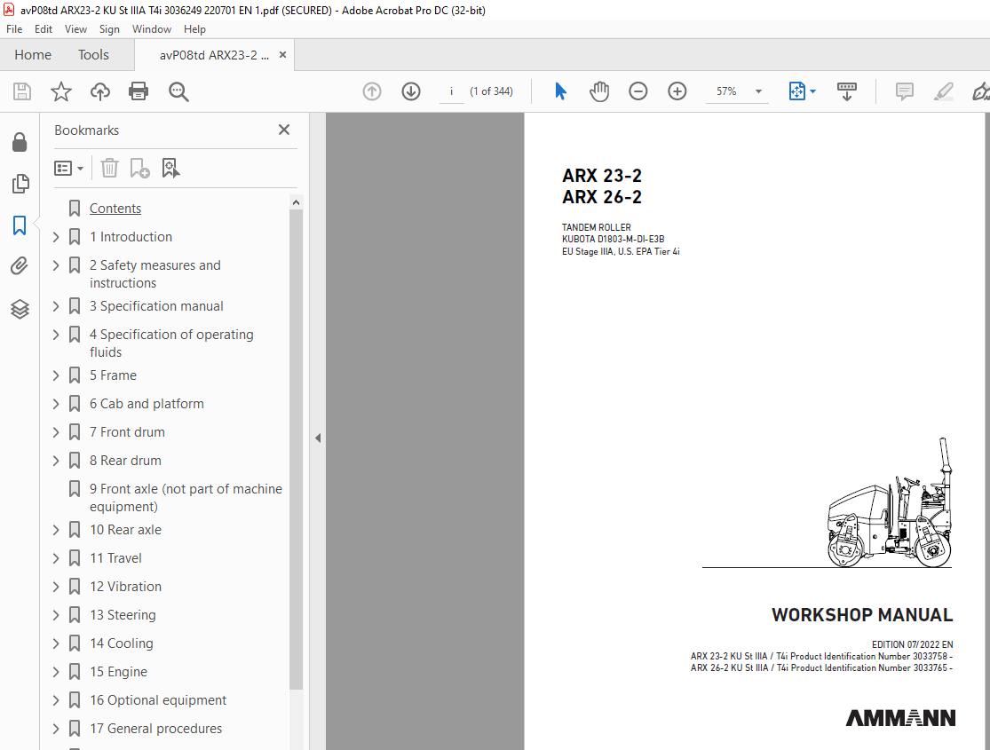The height and width of the screenshot is (750, 990).
Task: Open bookmarks options menu
Action: (x=69, y=169)
